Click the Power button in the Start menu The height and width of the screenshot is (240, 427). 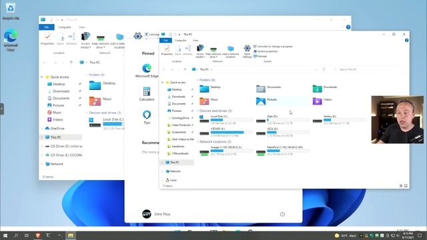click(282, 214)
